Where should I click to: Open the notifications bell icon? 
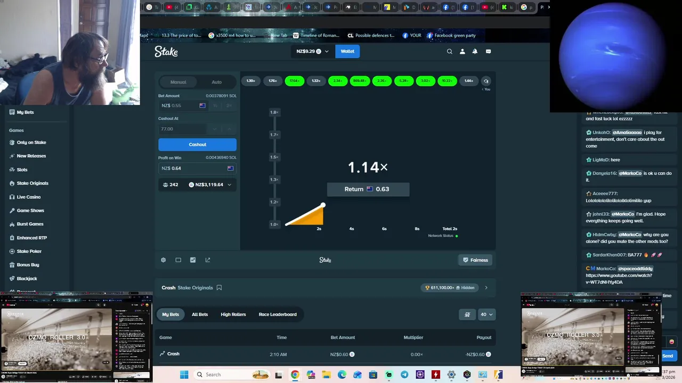475,52
